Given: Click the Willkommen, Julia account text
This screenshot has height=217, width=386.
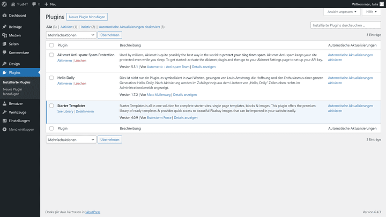Looking at the screenshot, I should (x=365, y=4).
